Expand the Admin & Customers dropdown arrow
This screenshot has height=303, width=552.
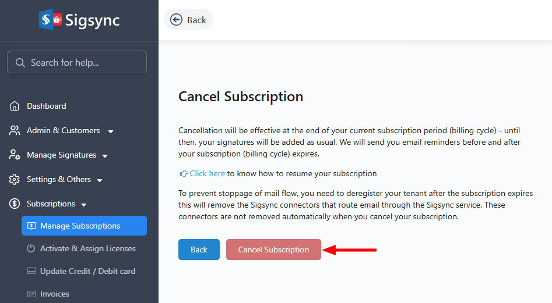pos(111,131)
